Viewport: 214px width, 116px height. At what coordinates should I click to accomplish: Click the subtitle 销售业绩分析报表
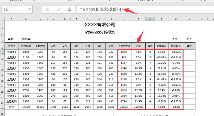(x=100, y=32)
